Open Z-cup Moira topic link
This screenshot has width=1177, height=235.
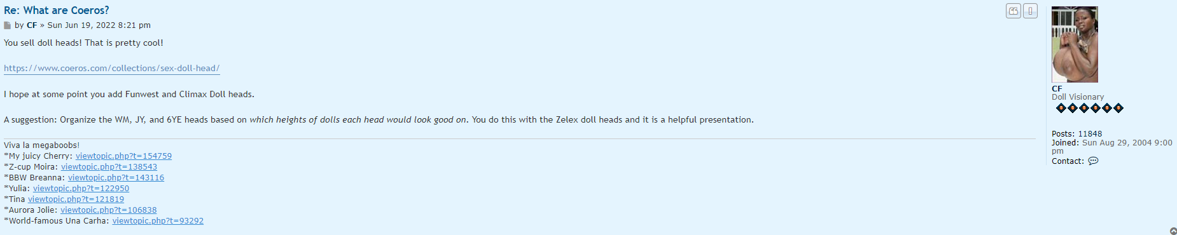pyautogui.click(x=109, y=167)
